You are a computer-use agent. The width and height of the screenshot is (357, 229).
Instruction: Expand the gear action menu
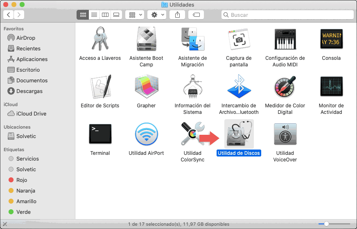pos(158,15)
